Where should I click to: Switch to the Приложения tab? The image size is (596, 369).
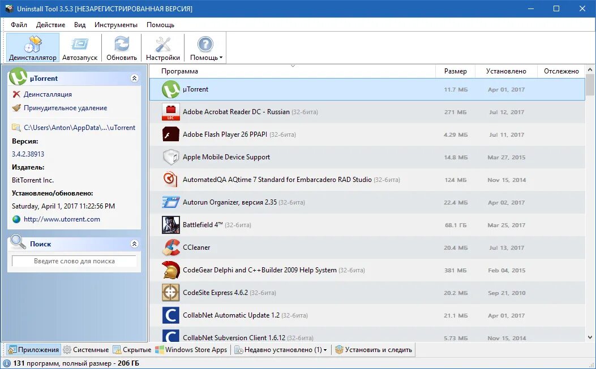(x=33, y=350)
